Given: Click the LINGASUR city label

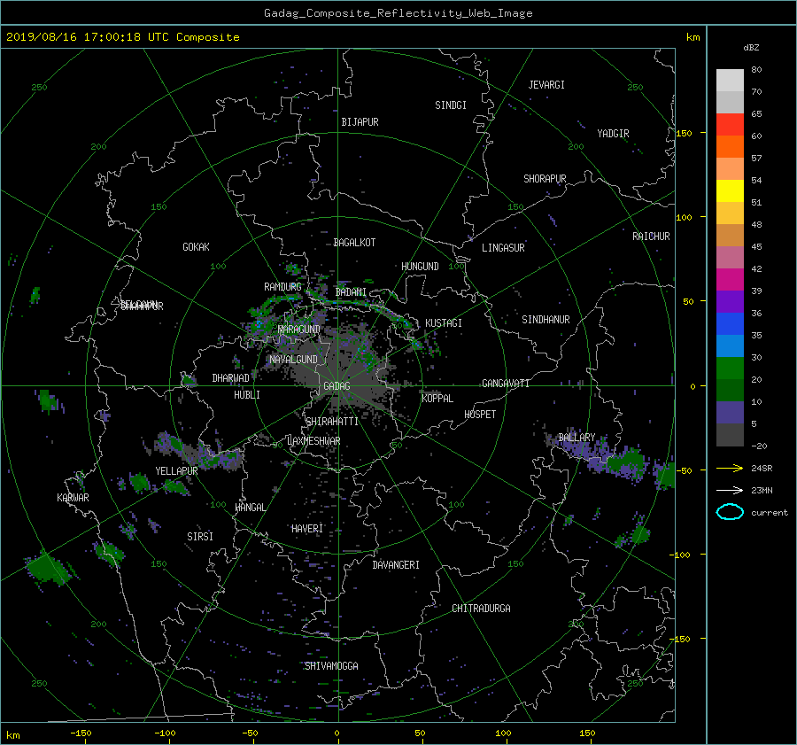Looking at the screenshot, I should pyautogui.click(x=503, y=248).
